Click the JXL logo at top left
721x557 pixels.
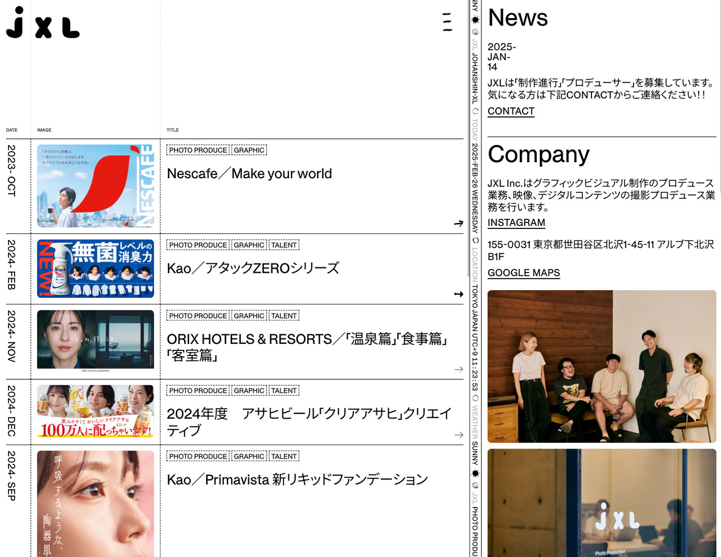coord(43,23)
